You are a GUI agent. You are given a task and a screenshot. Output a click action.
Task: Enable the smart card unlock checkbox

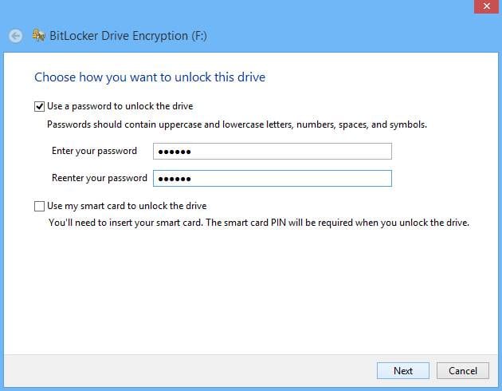click(40, 206)
